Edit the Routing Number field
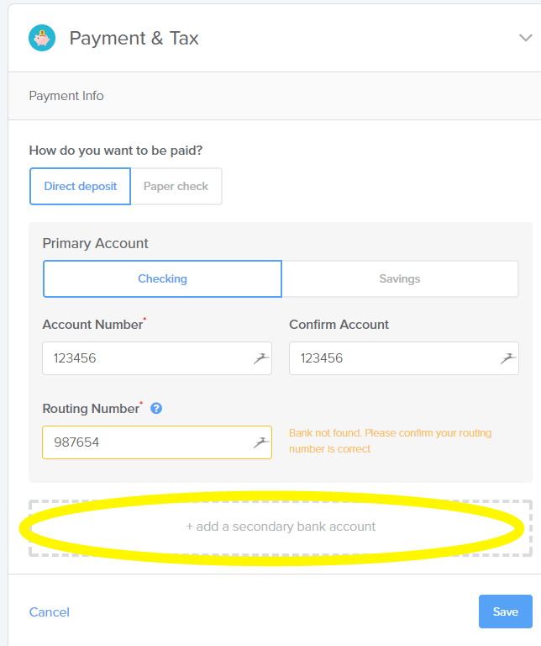Image resolution: width=541 pixels, height=646 pixels. 157,442
